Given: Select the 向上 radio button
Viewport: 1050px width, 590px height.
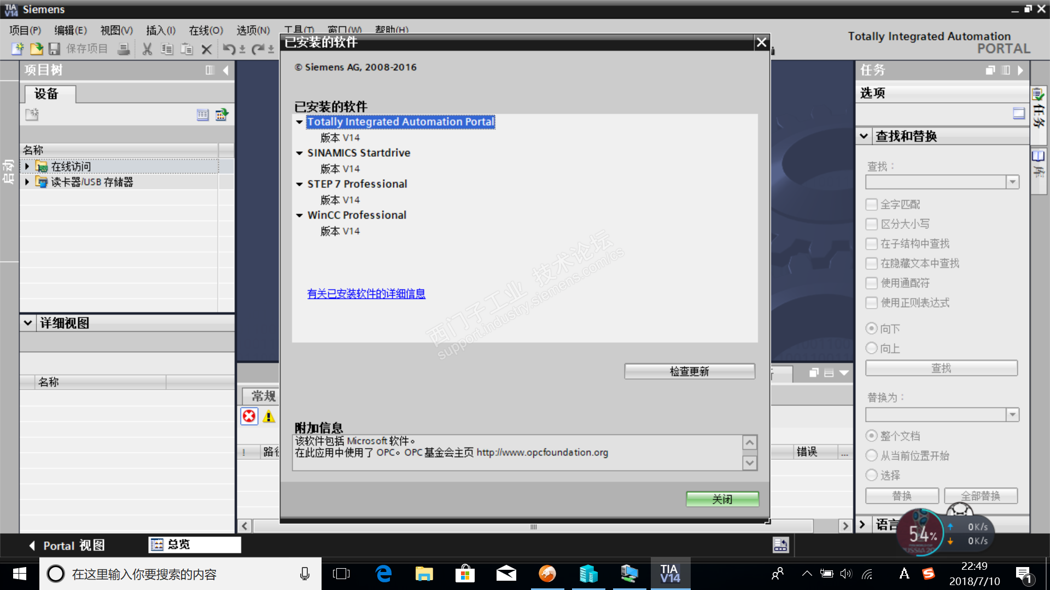Looking at the screenshot, I should 871,348.
